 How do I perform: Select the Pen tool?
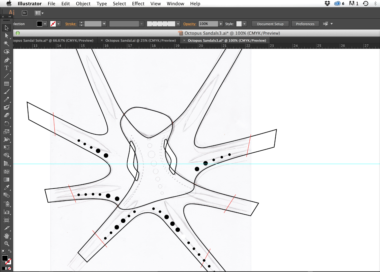coord(7,60)
